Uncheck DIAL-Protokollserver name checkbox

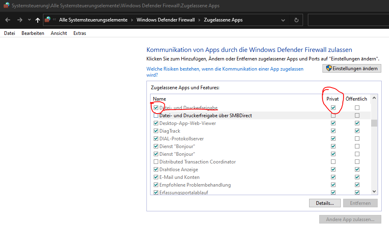coord(156,138)
